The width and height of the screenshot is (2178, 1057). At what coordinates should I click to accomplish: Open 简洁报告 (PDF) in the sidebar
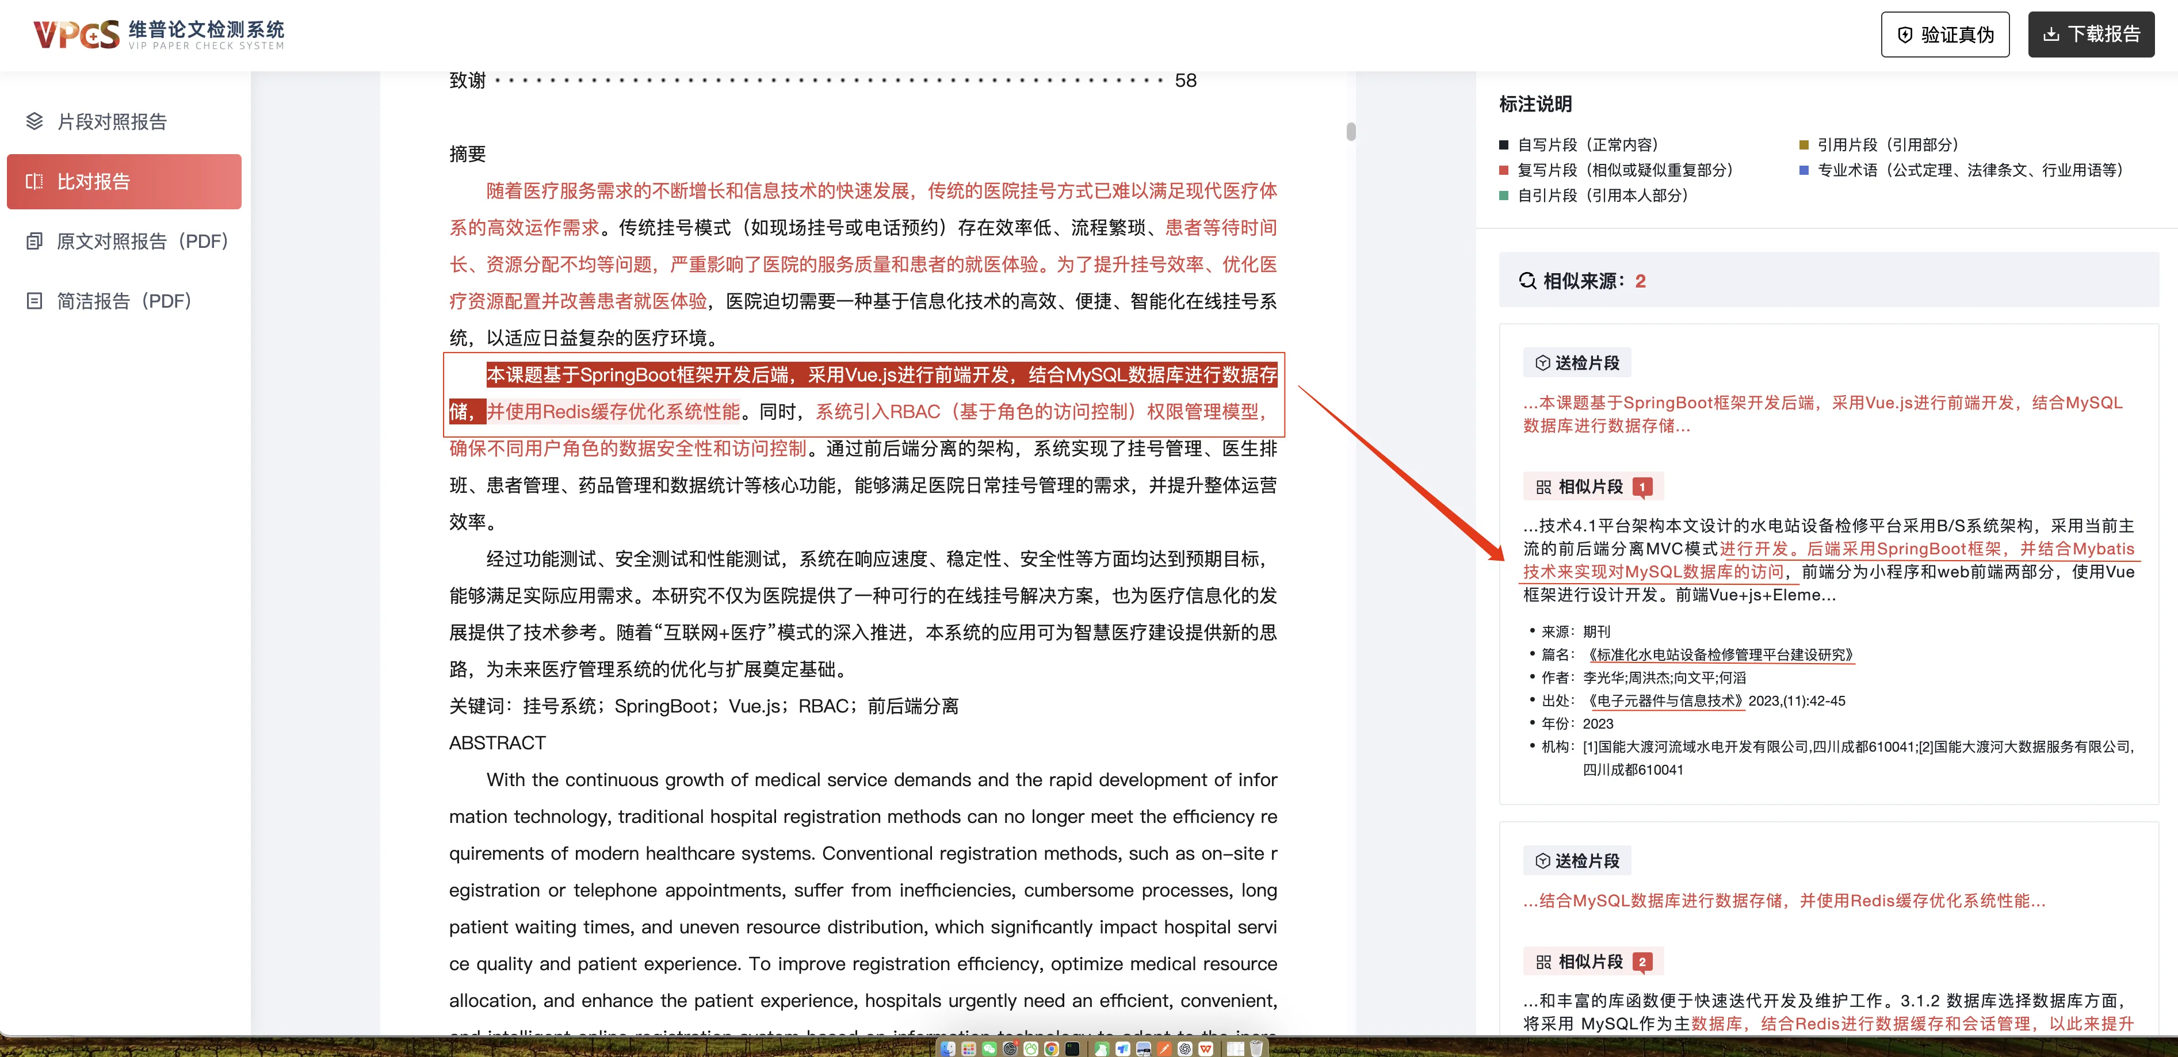click(x=124, y=302)
